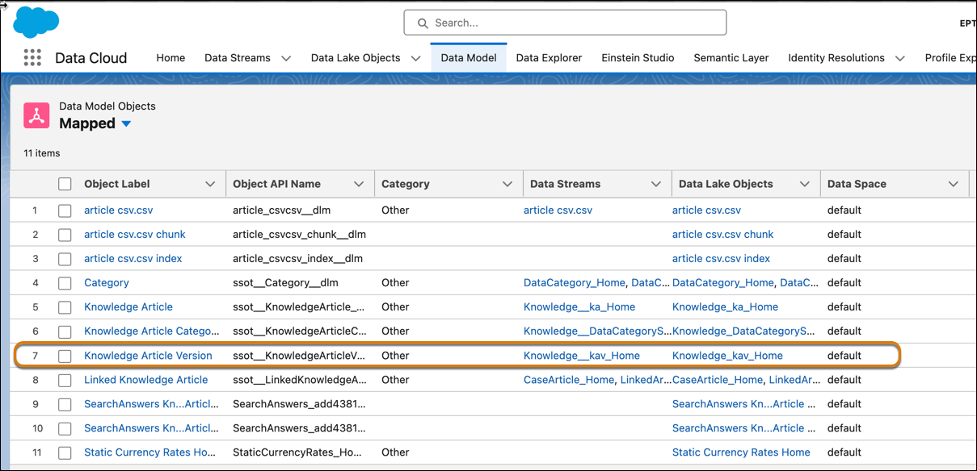
Task: Go to the Einstein Studio tab
Action: point(638,58)
